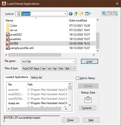Click the acadinfo LSP file icon
121x126 pixels.
(8, 39)
